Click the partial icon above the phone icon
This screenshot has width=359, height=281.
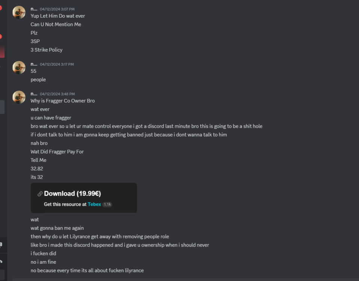pos(1,244)
